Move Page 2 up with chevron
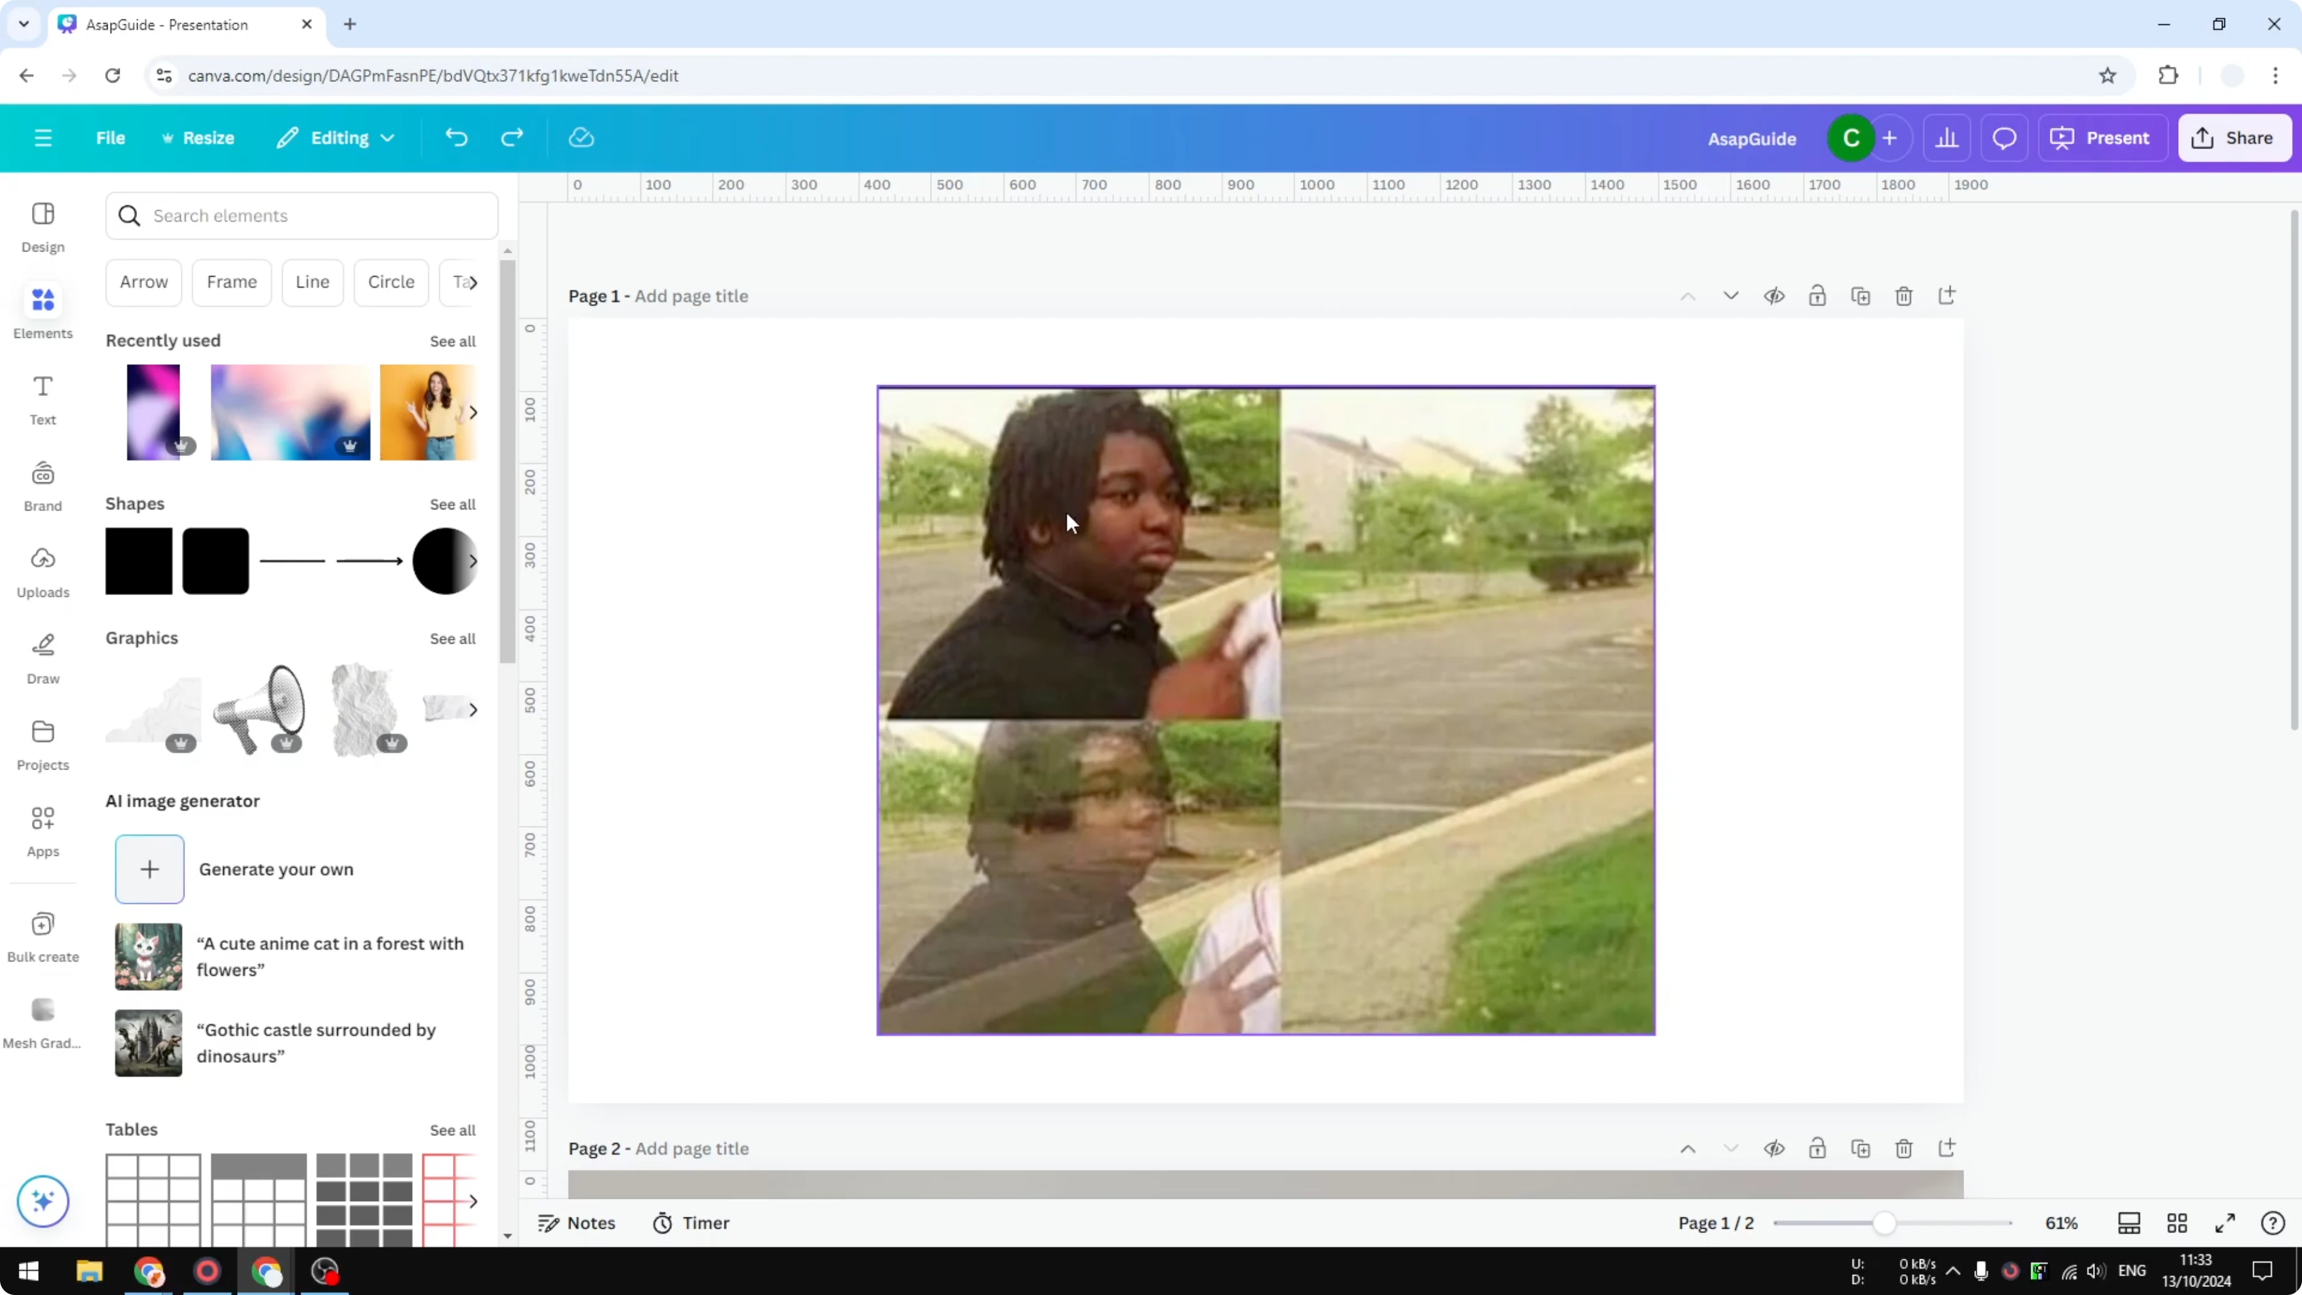Image resolution: width=2302 pixels, height=1295 pixels. pos(1687,1149)
